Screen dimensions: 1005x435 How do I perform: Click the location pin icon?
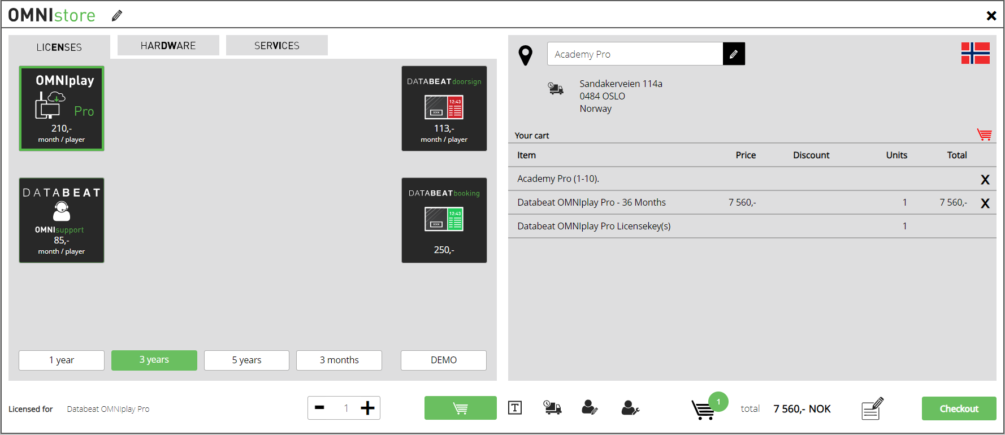pyautogui.click(x=526, y=55)
